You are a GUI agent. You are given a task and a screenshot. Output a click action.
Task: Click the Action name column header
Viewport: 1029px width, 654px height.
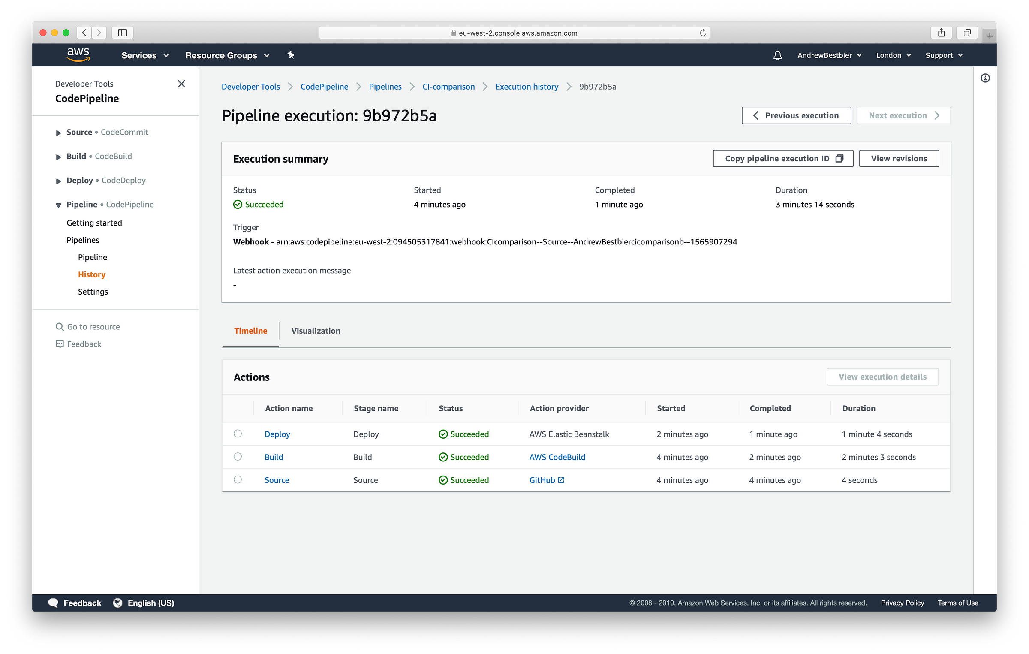[289, 408]
